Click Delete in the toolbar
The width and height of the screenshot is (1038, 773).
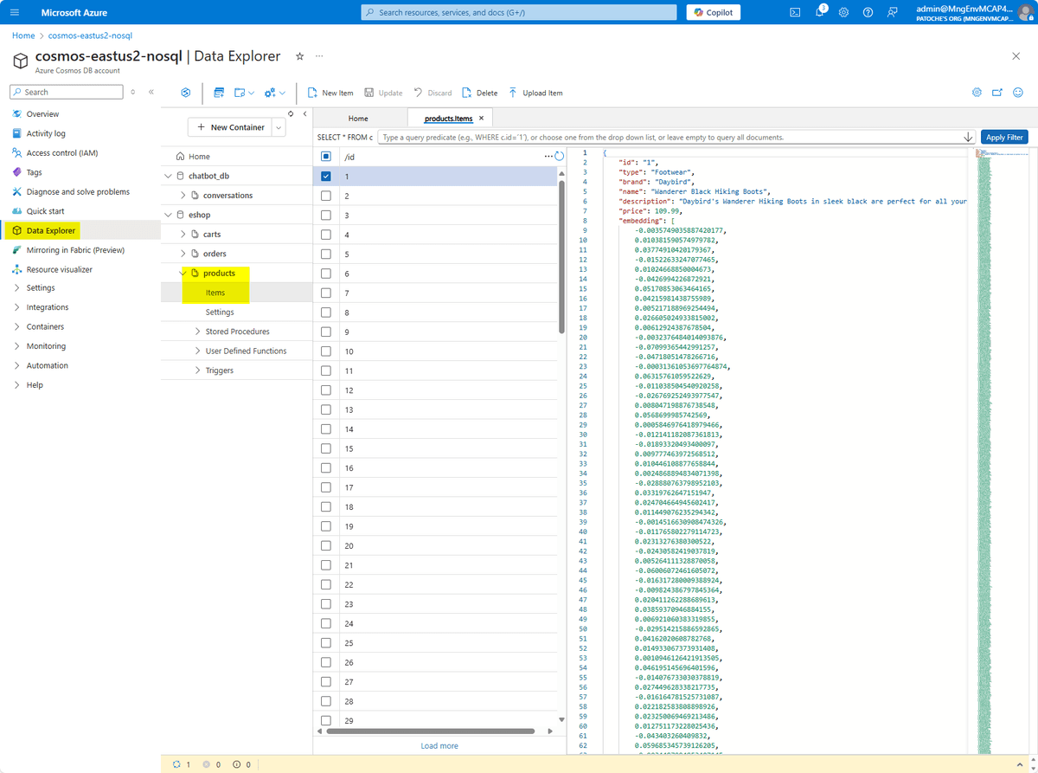(x=480, y=93)
